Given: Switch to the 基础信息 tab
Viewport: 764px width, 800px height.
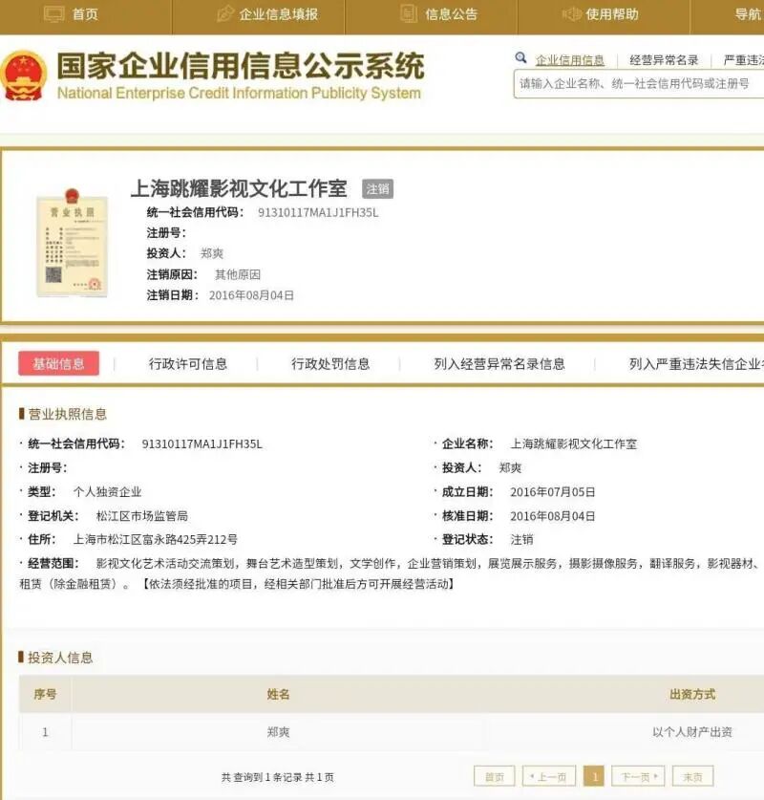Looking at the screenshot, I should [x=58, y=363].
